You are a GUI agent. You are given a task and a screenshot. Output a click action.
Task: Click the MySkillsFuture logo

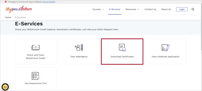coord(19,9)
